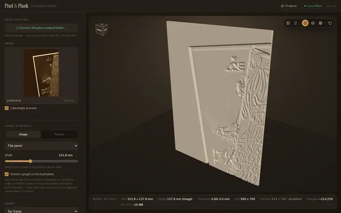Click the Est. STL size '~10 MB'
This screenshot has width=341, height=213.
pyautogui.click(x=138, y=205)
